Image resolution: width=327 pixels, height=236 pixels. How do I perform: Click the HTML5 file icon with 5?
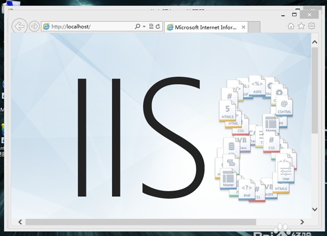pos(227,111)
